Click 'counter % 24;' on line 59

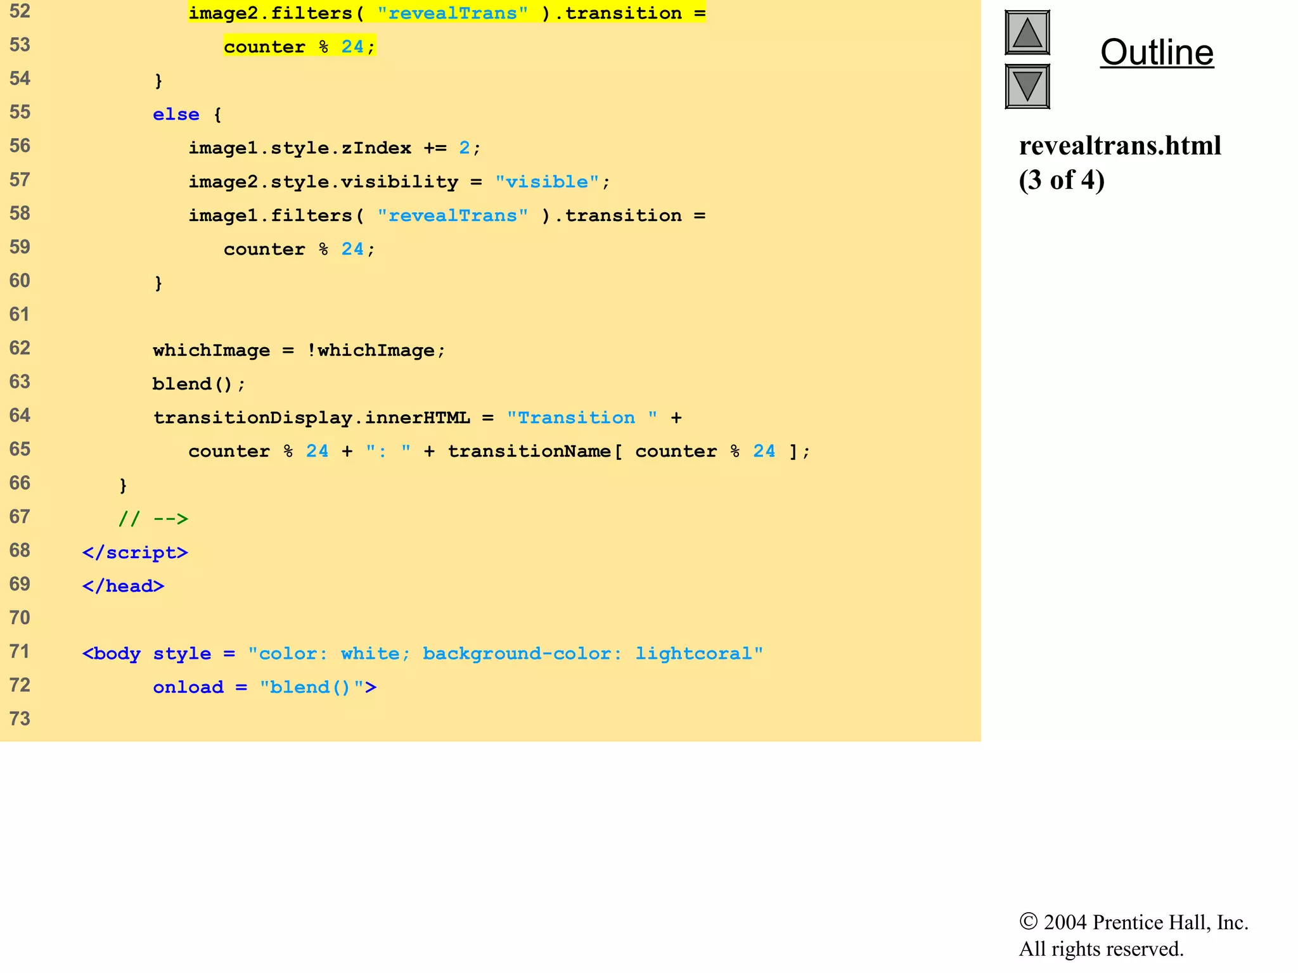(x=300, y=249)
